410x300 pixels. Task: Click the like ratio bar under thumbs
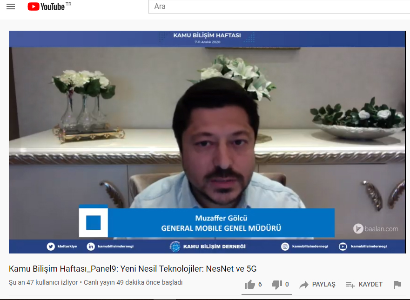tap(268, 294)
